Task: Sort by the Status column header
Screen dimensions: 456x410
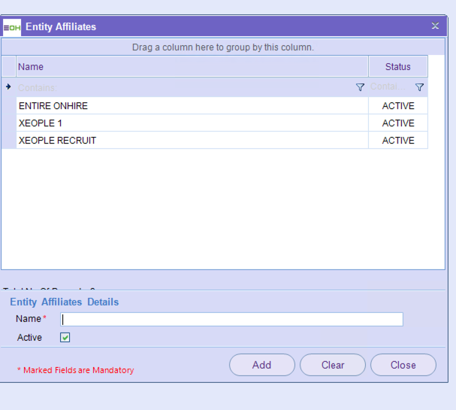Action: tap(397, 67)
